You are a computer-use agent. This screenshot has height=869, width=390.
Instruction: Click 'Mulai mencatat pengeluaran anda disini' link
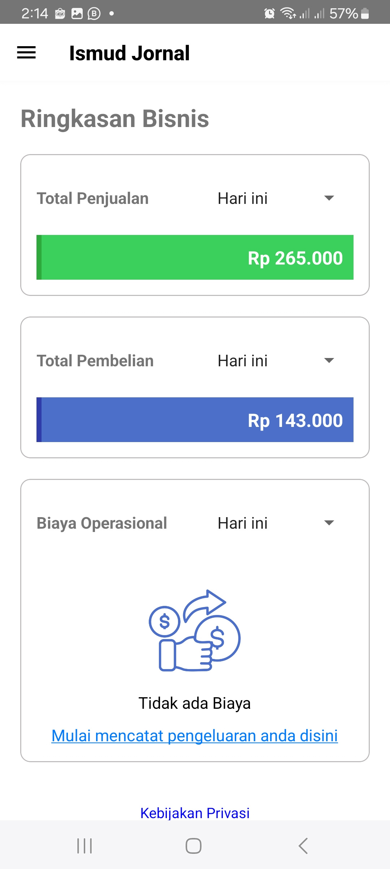click(x=195, y=735)
